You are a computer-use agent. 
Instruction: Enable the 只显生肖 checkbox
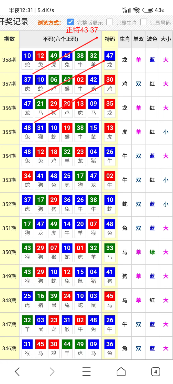click(110, 22)
